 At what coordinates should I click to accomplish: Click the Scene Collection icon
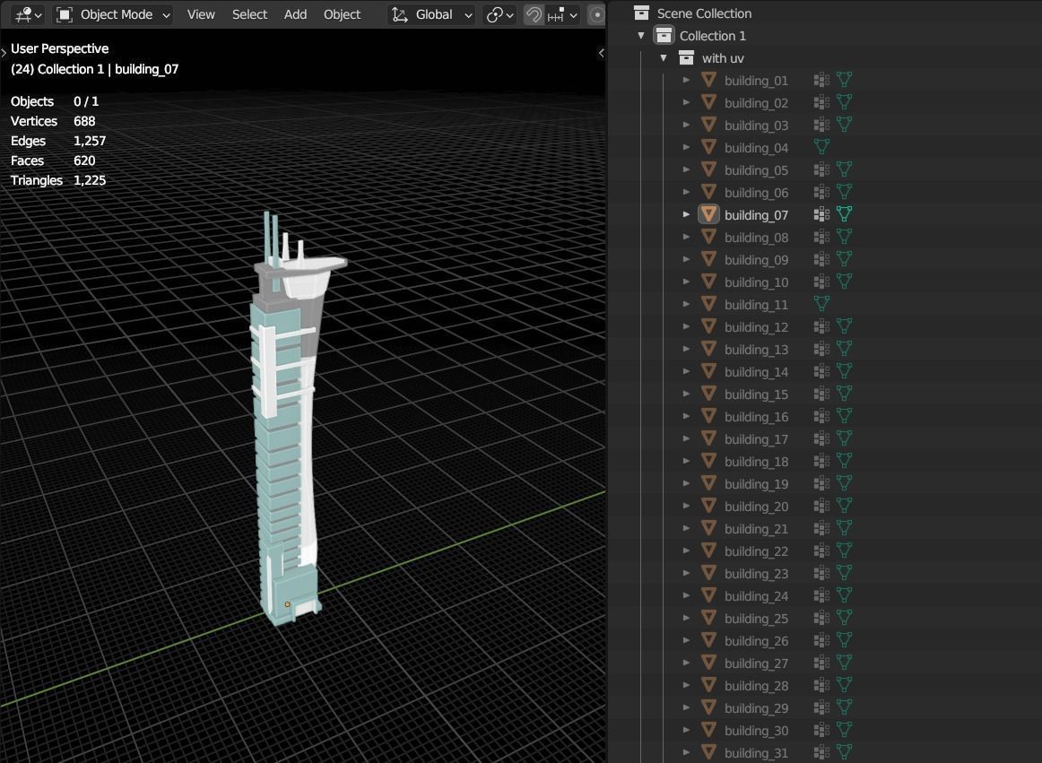click(x=641, y=13)
